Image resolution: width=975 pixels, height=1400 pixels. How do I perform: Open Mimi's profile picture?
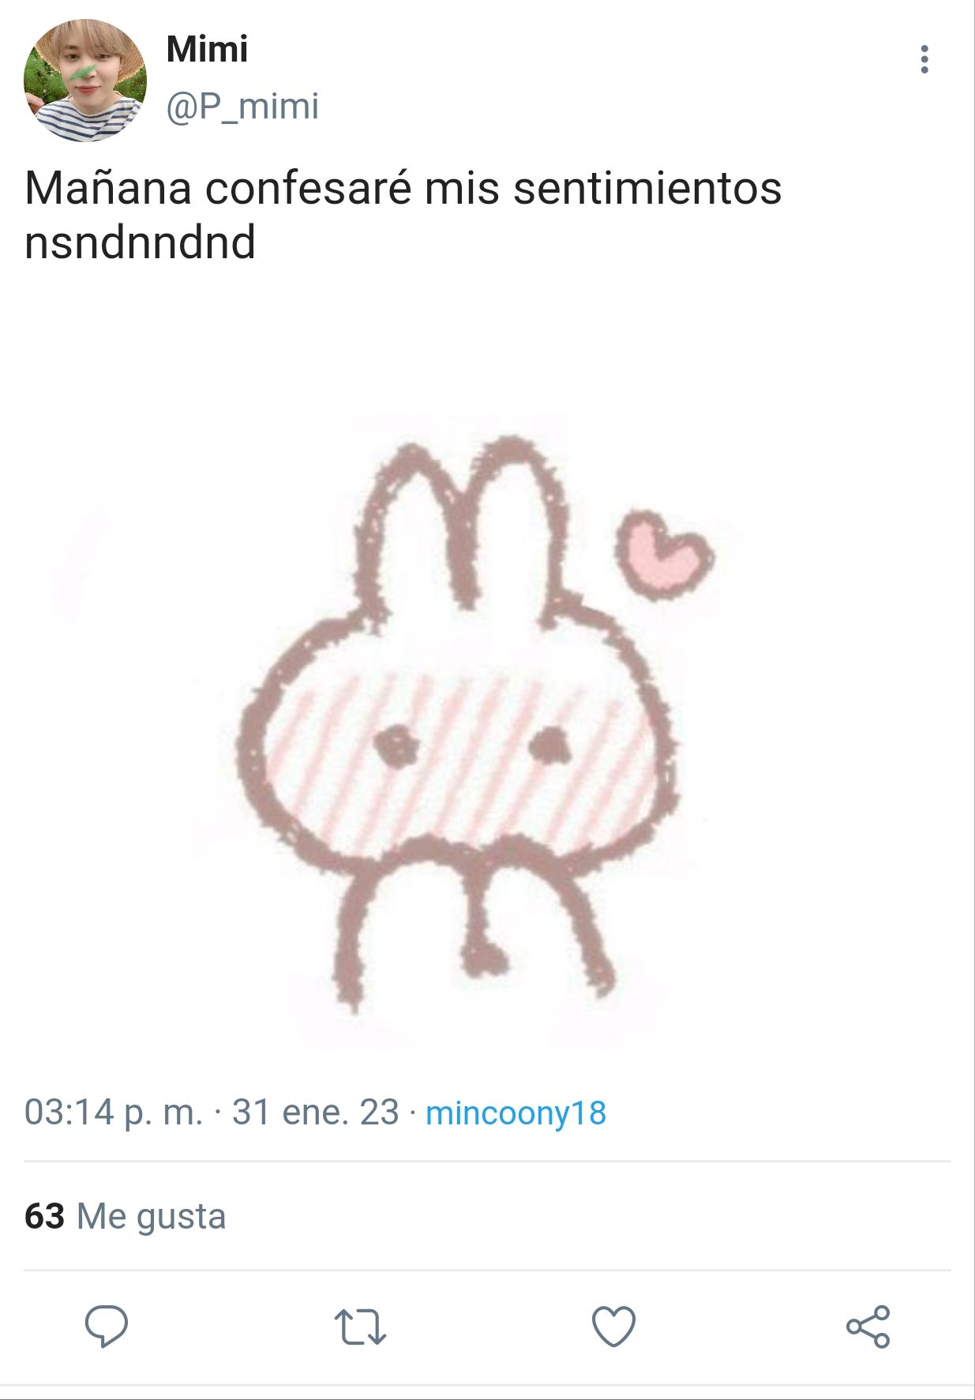[x=85, y=81]
